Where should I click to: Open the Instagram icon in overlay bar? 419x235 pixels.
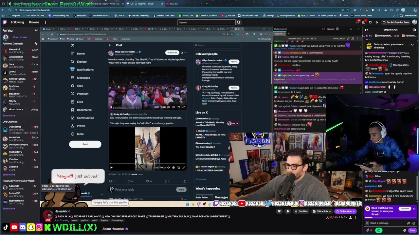tap(39, 227)
